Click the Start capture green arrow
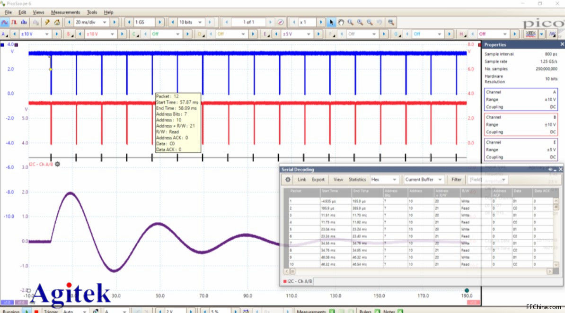 coord(26,311)
